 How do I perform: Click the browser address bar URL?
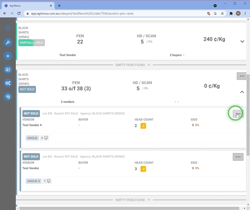pos(82,14)
